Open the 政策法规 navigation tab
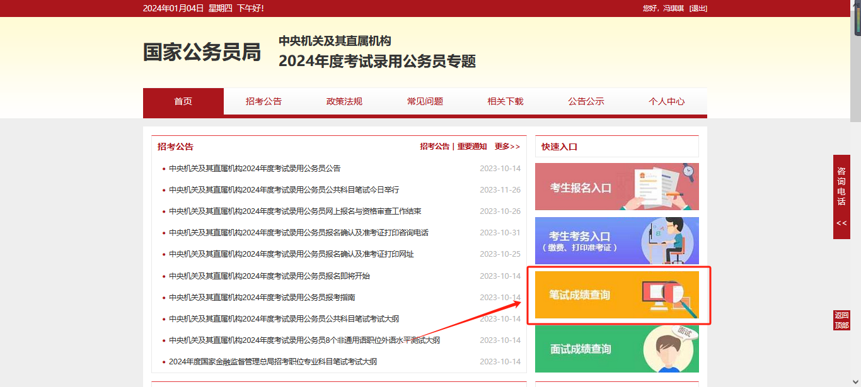This screenshot has height=387, width=861. point(344,101)
